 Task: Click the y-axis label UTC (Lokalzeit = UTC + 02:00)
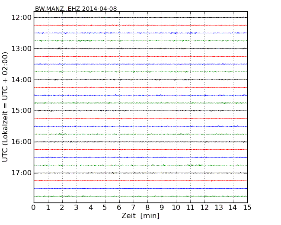pyautogui.click(x=5, y=107)
